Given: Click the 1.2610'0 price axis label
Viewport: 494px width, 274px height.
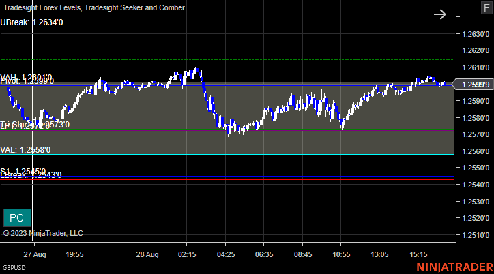Looking at the screenshot, I should click(476, 67).
